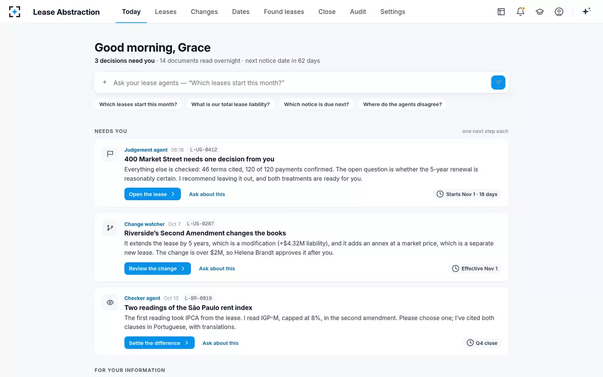
Task: Click the branch icon on Riverside amendment card
Action: 110,228
